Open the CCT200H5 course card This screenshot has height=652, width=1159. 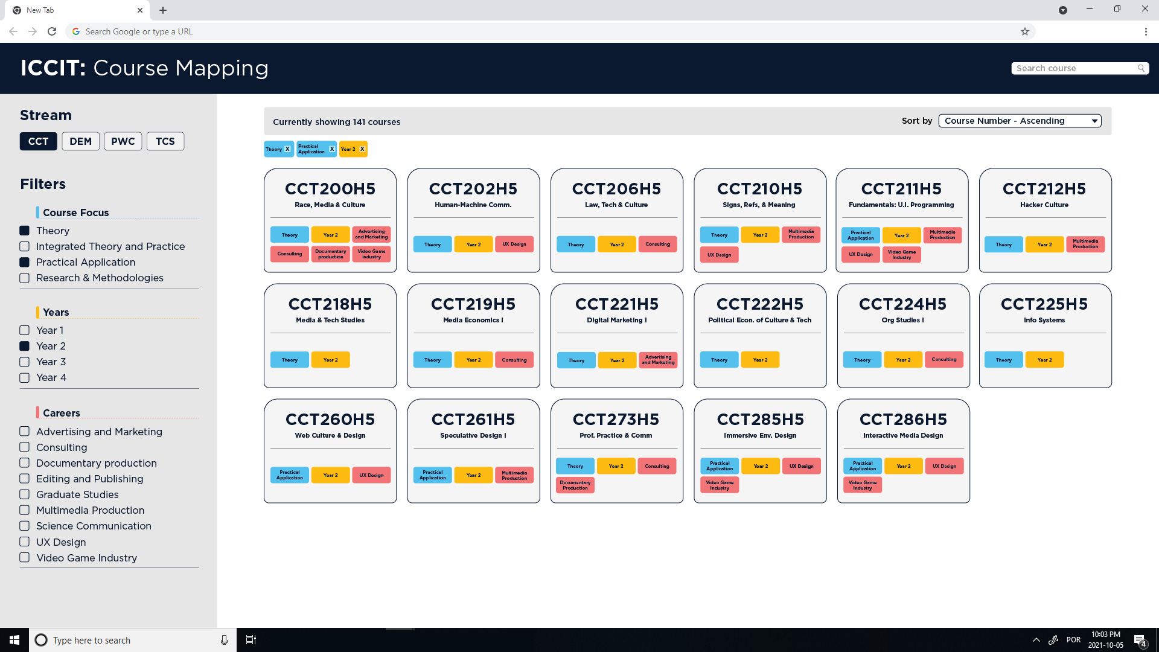point(330,189)
